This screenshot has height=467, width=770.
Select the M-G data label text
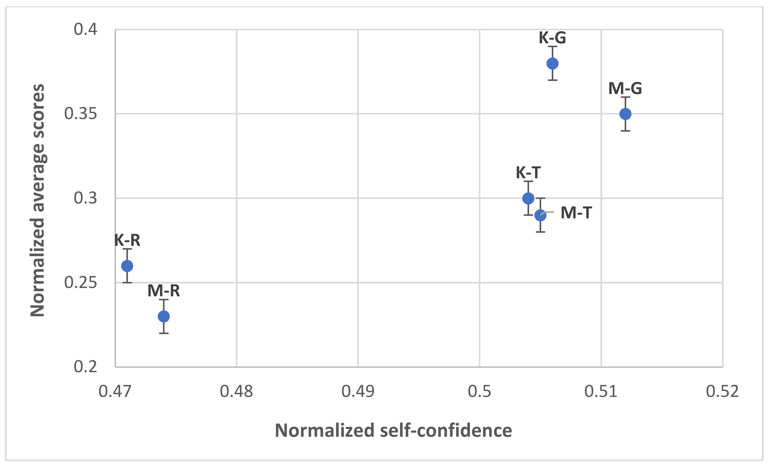pos(625,89)
